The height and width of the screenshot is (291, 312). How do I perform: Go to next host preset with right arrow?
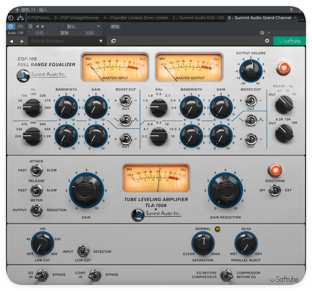pos(43,26)
